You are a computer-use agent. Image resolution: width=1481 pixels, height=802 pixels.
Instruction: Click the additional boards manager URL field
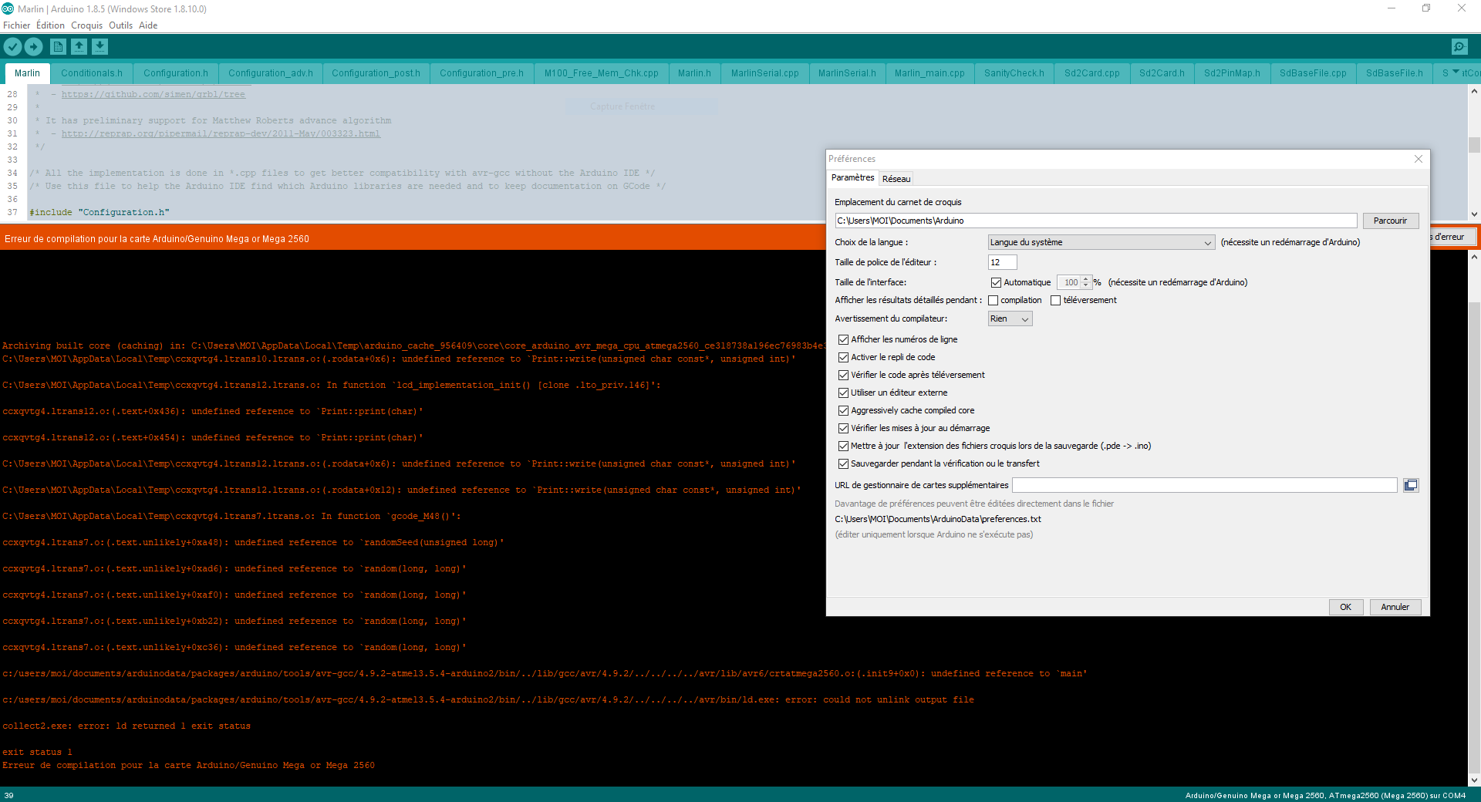[1204, 485]
